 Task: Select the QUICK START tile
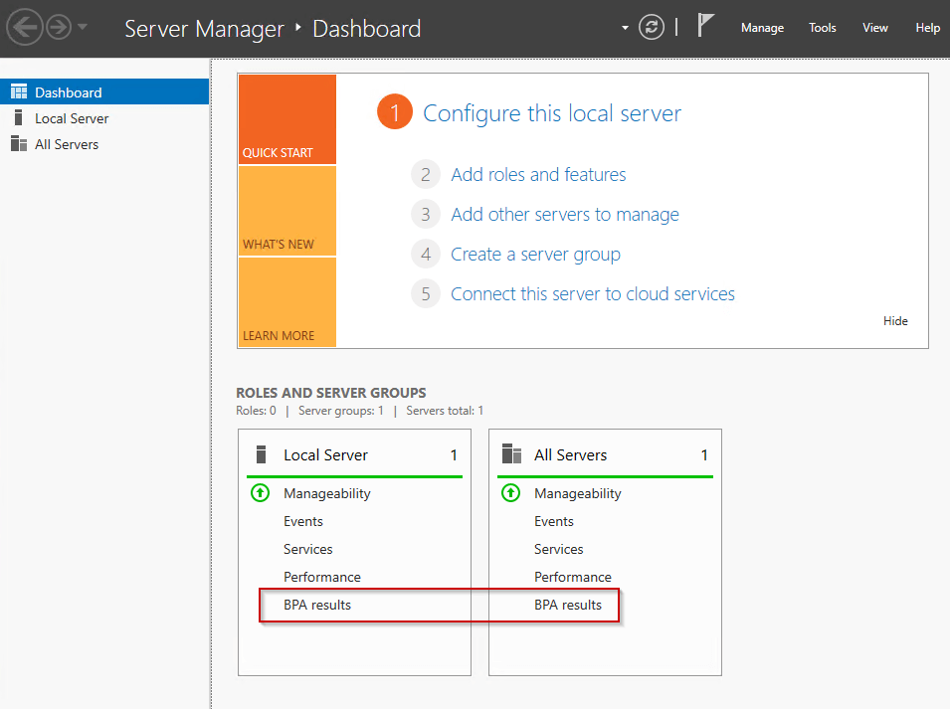[x=287, y=119]
